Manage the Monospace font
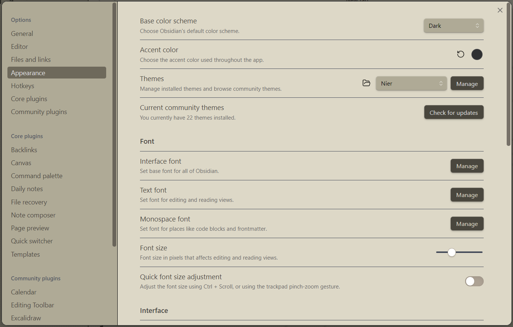The width and height of the screenshot is (513, 327). (x=467, y=224)
